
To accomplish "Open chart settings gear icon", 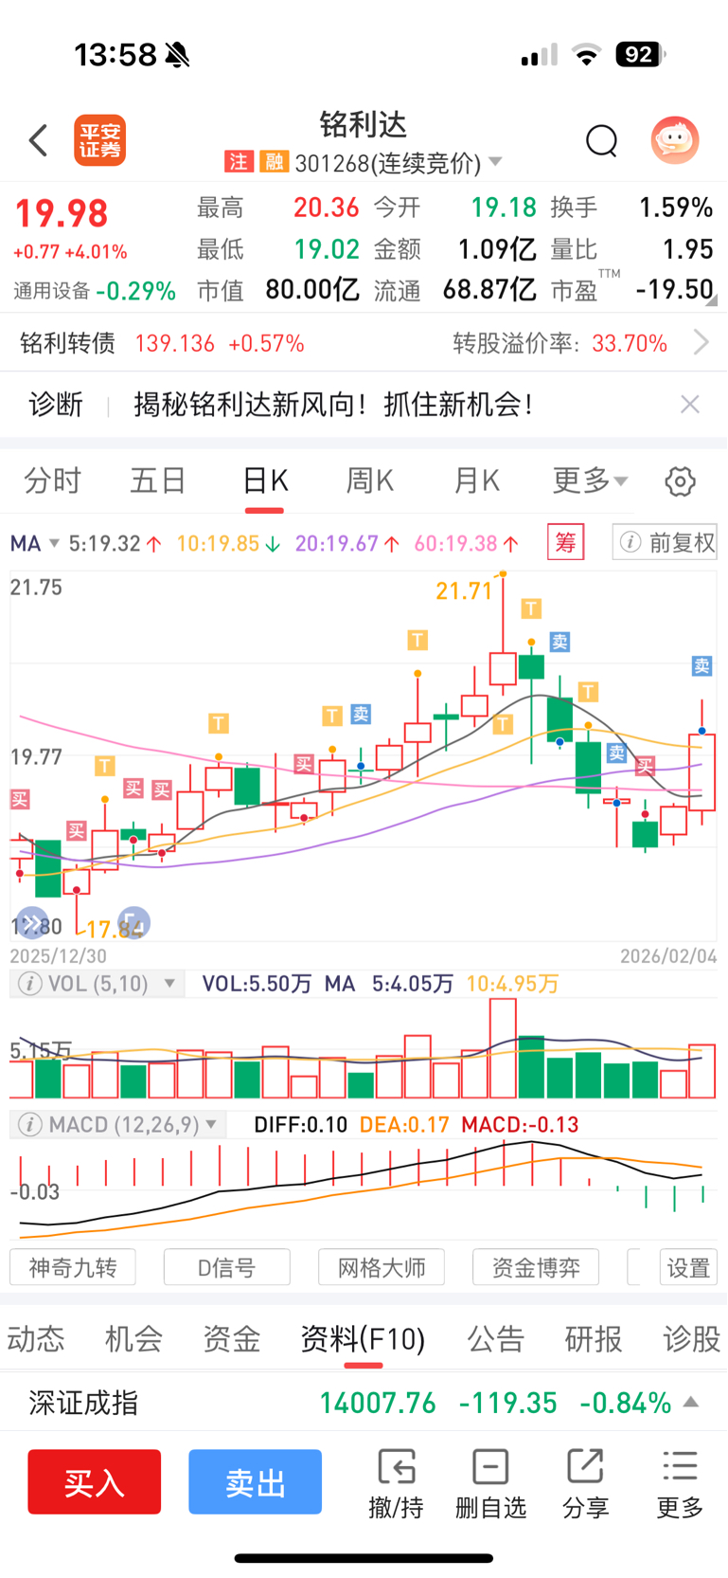I will (680, 481).
